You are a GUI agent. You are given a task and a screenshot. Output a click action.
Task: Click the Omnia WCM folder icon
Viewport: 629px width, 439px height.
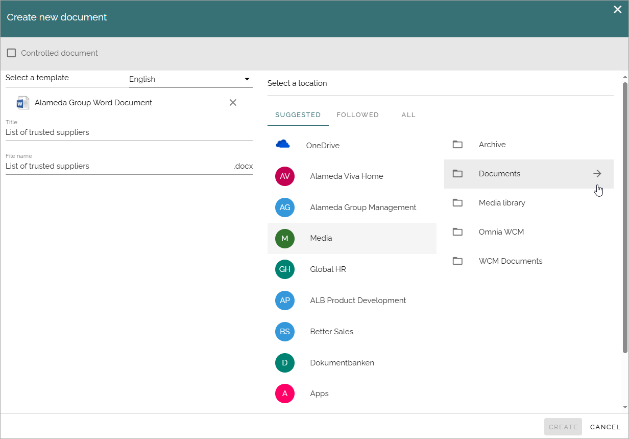457,232
